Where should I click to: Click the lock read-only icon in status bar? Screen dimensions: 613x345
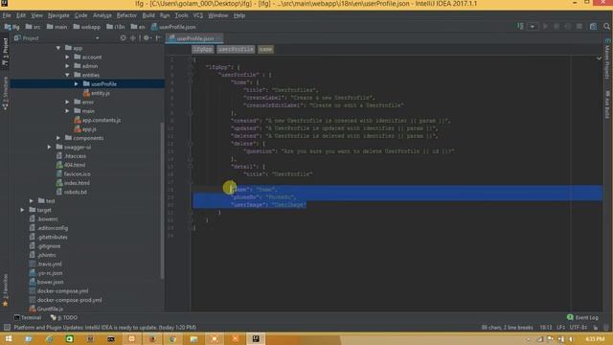coord(596,328)
